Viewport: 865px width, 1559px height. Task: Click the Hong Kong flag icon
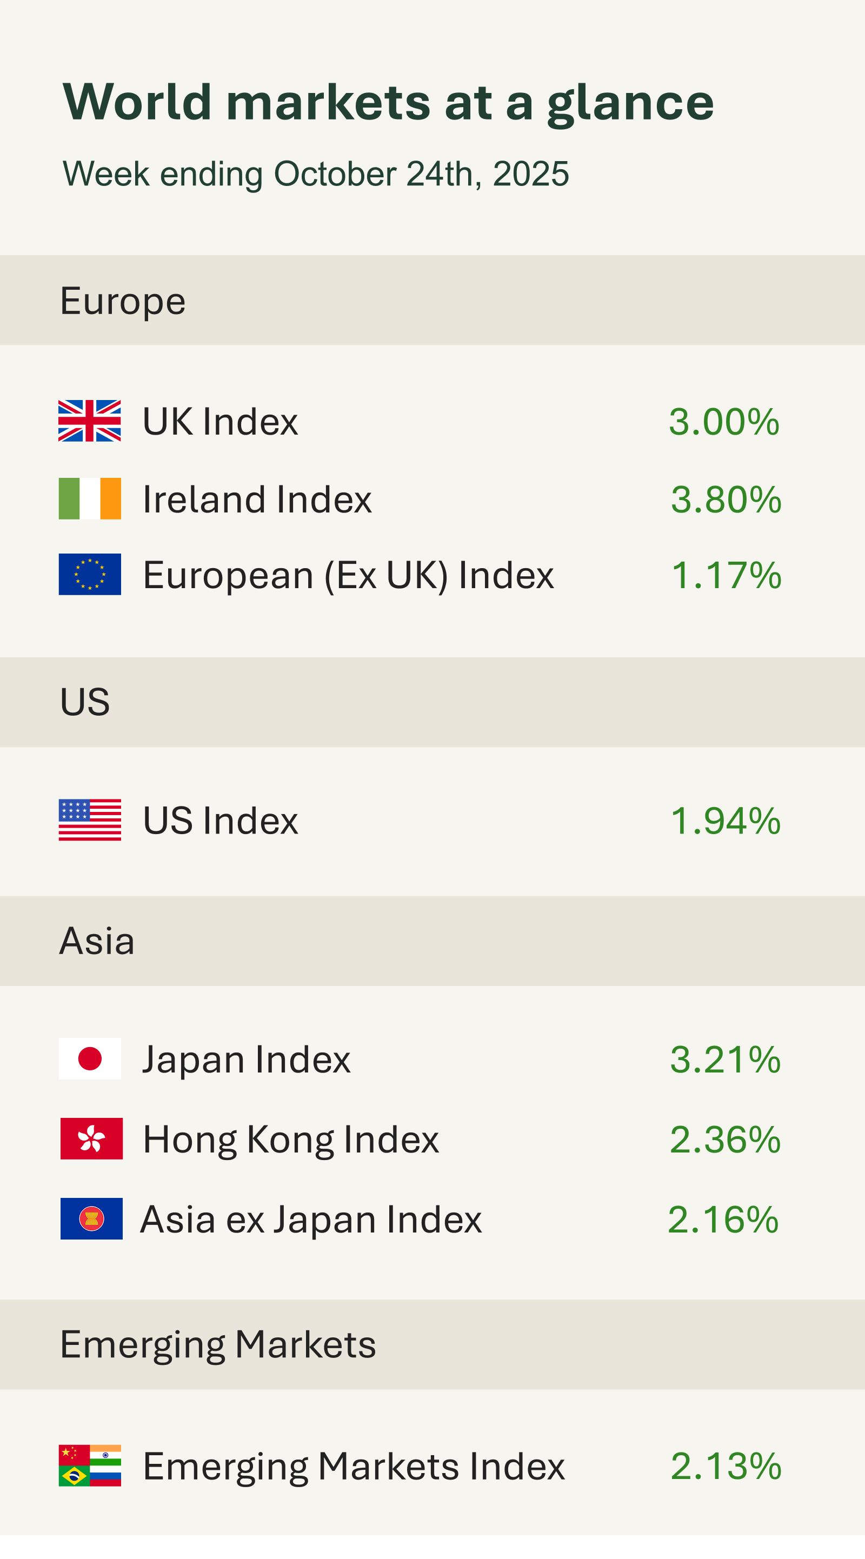click(91, 1138)
